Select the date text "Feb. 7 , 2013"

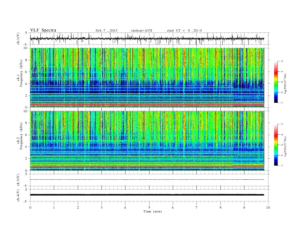106,30
